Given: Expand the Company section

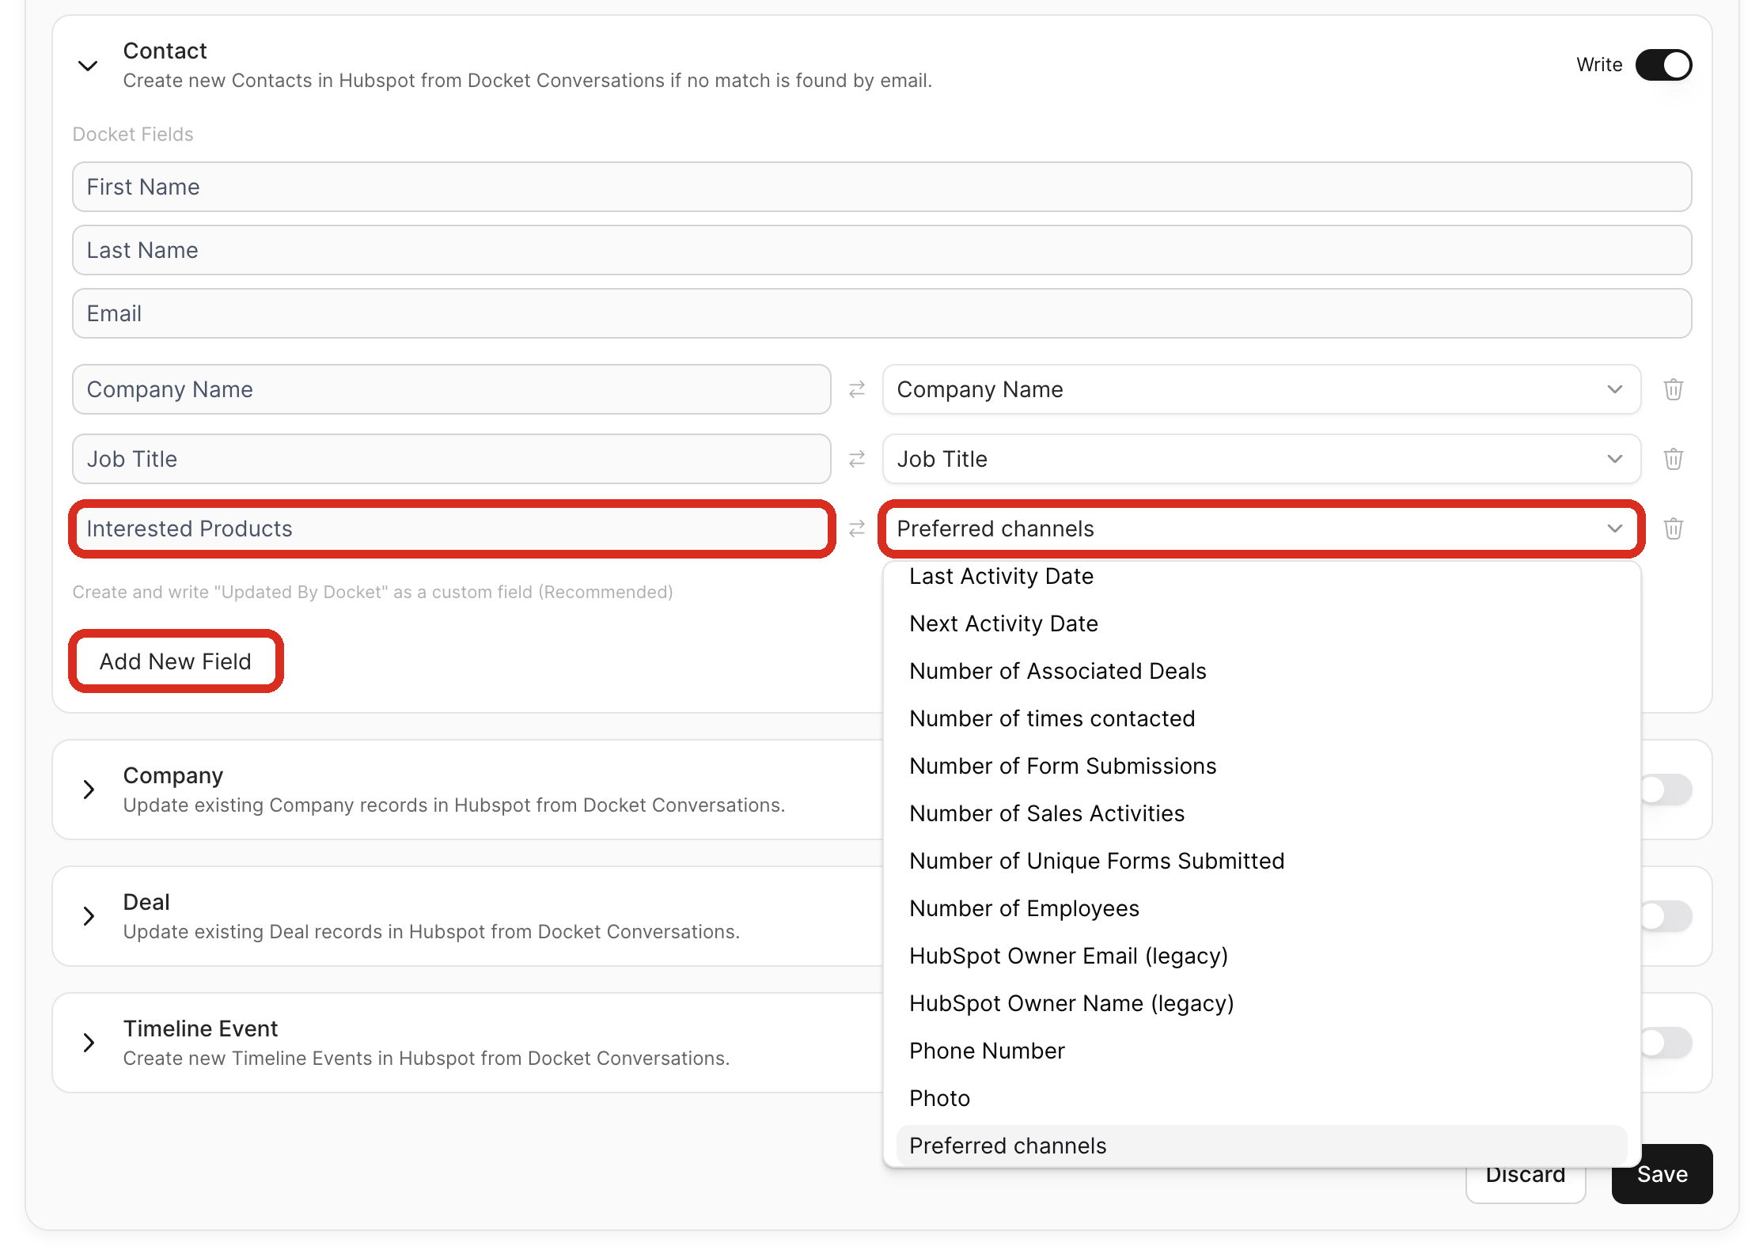Looking at the screenshot, I should point(89,790).
